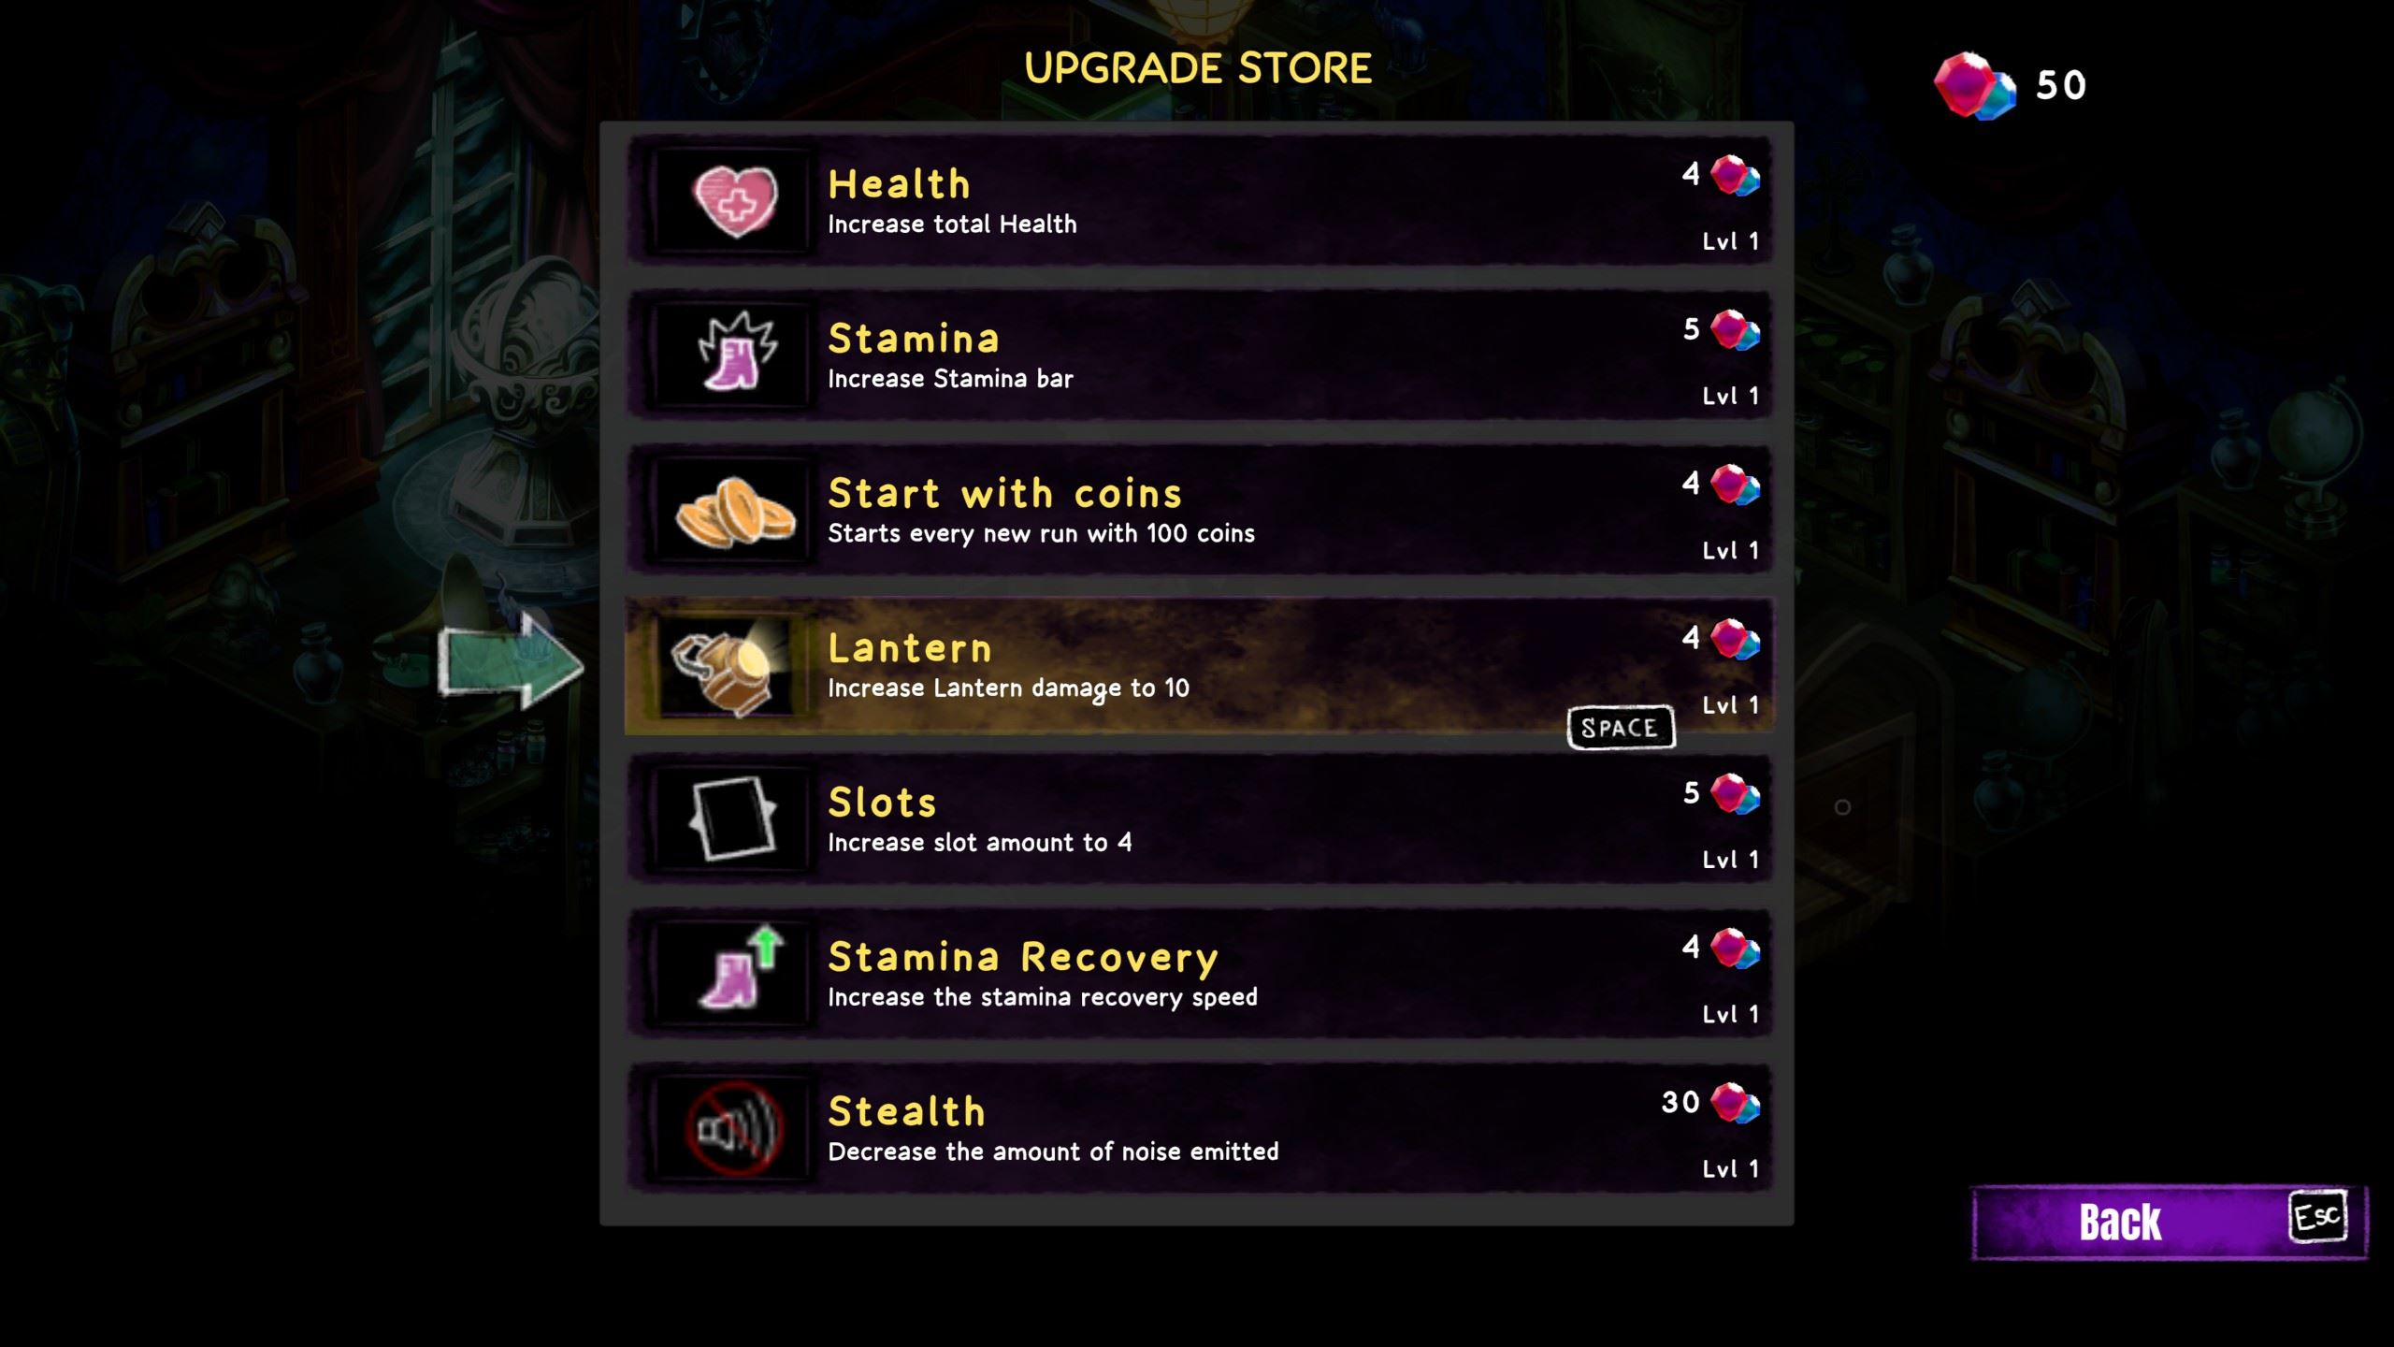Select the Health upgrade row

tap(1199, 199)
